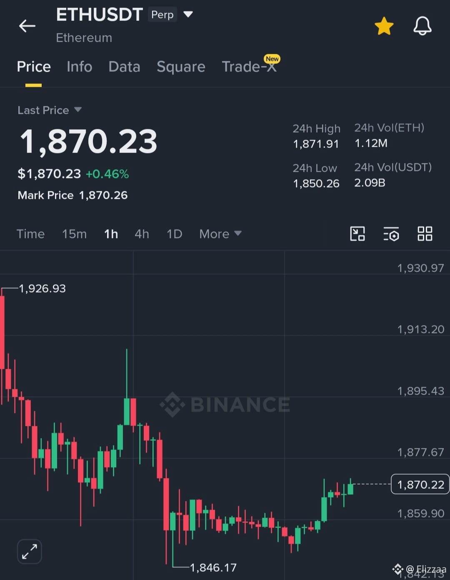450x580 pixels.
Task: Switch to the Info tab
Action: (x=79, y=67)
